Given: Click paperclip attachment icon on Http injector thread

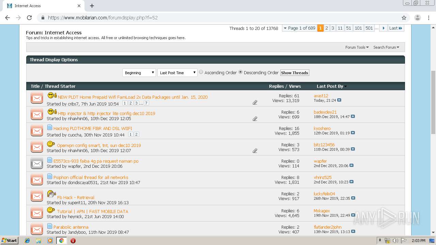Looking at the screenshot, I should (255, 119).
